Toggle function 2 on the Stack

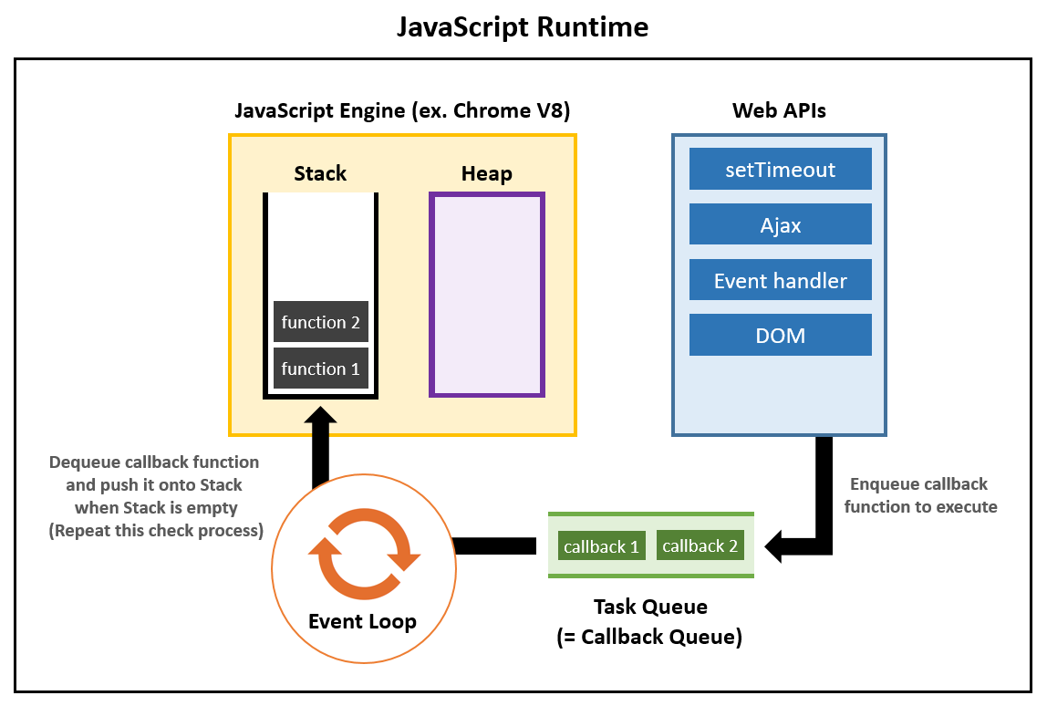[320, 322]
